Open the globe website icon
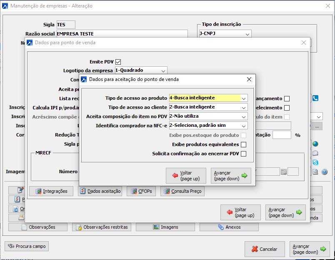This screenshot has height=260, width=335. tap(315, 144)
